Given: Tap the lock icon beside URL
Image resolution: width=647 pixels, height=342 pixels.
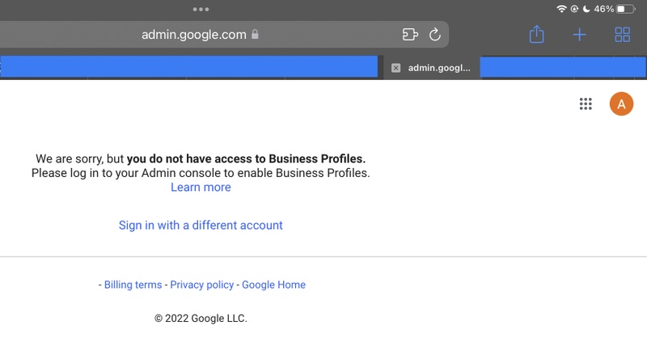Looking at the screenshot, I should click(255, 34).
